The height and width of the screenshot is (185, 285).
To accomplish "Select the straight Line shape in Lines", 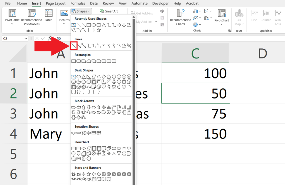I will [73, 46].
